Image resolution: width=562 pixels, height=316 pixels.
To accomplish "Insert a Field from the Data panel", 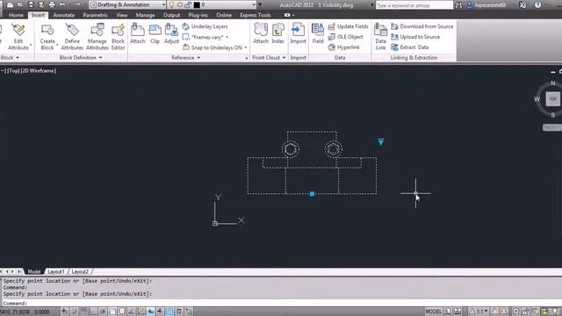I will (x=318, y=33).
